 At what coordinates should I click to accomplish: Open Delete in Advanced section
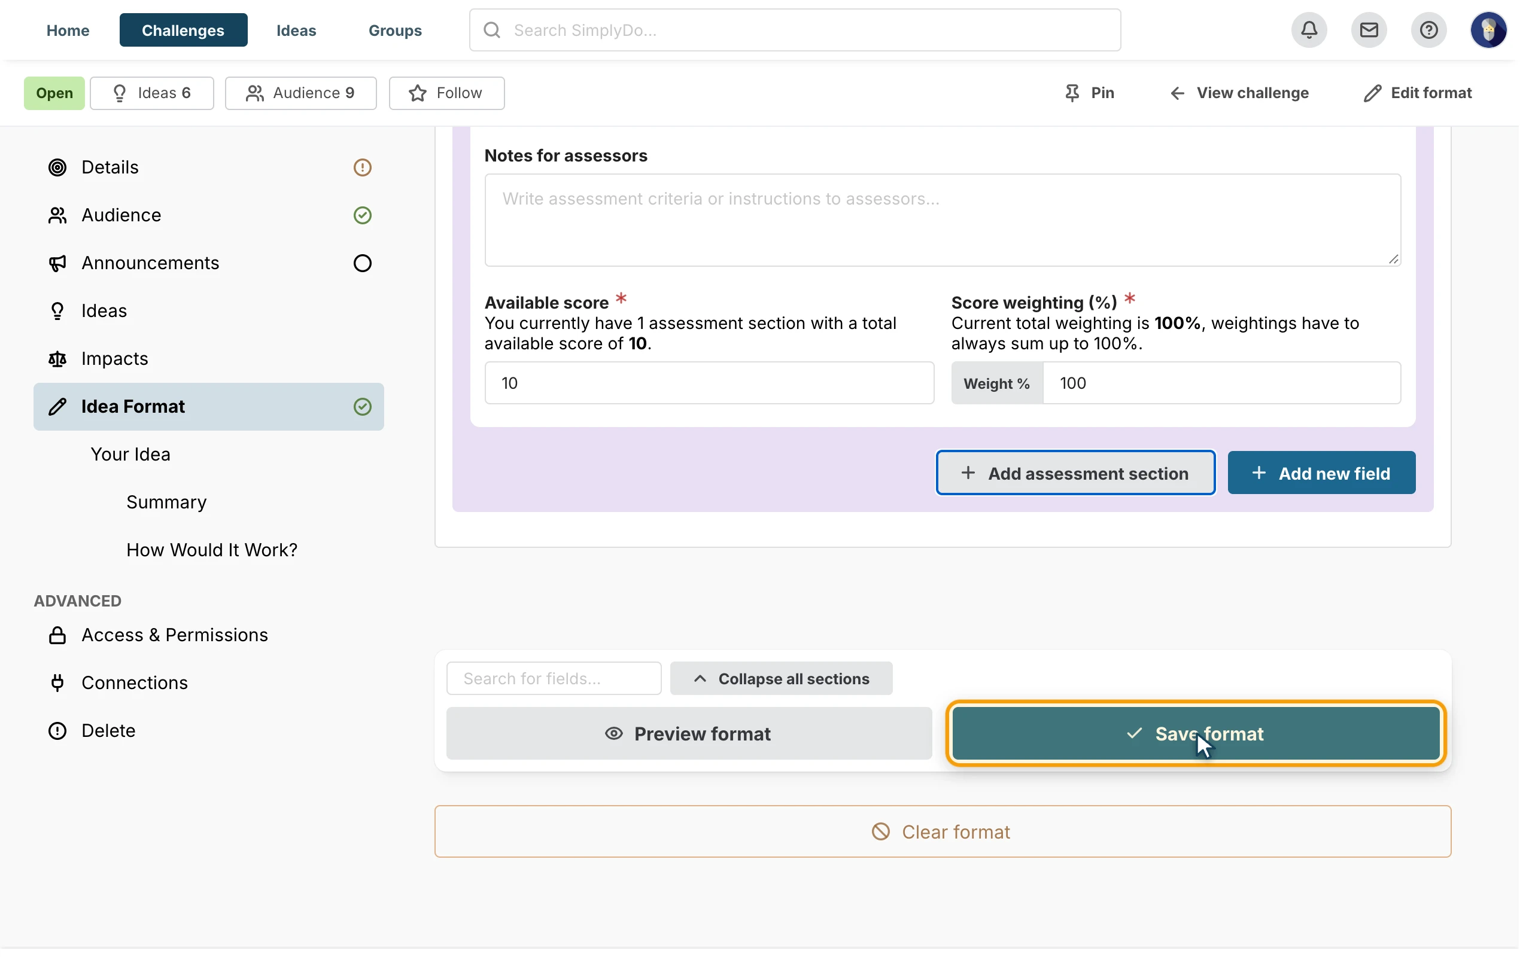(108, 730)
